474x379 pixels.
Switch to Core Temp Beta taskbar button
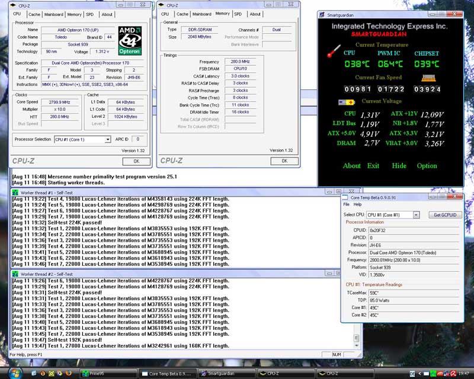tap(168, 374)
